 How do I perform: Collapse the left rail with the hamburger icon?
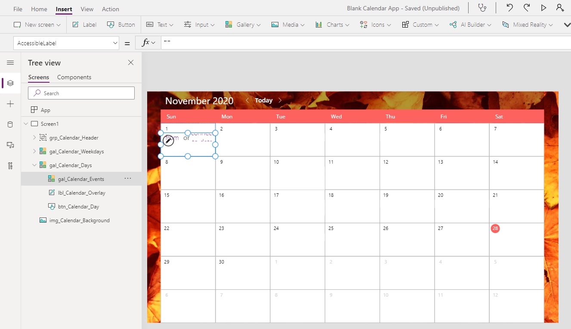coord(9,62)
